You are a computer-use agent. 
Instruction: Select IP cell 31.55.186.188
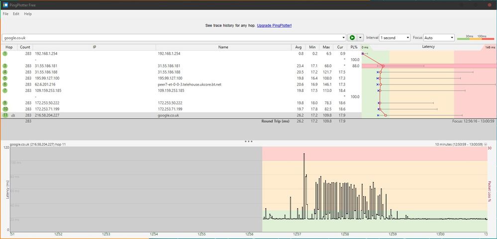46,72
